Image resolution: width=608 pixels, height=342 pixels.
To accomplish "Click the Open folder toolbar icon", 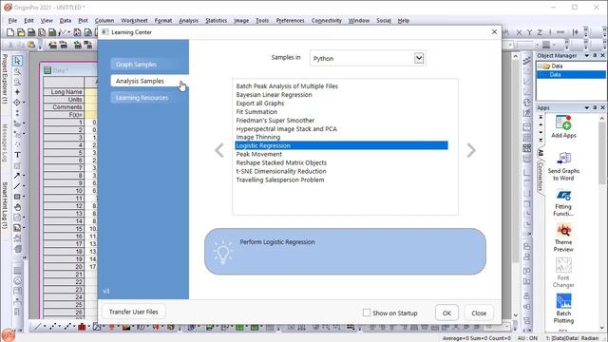I will 21,32.
